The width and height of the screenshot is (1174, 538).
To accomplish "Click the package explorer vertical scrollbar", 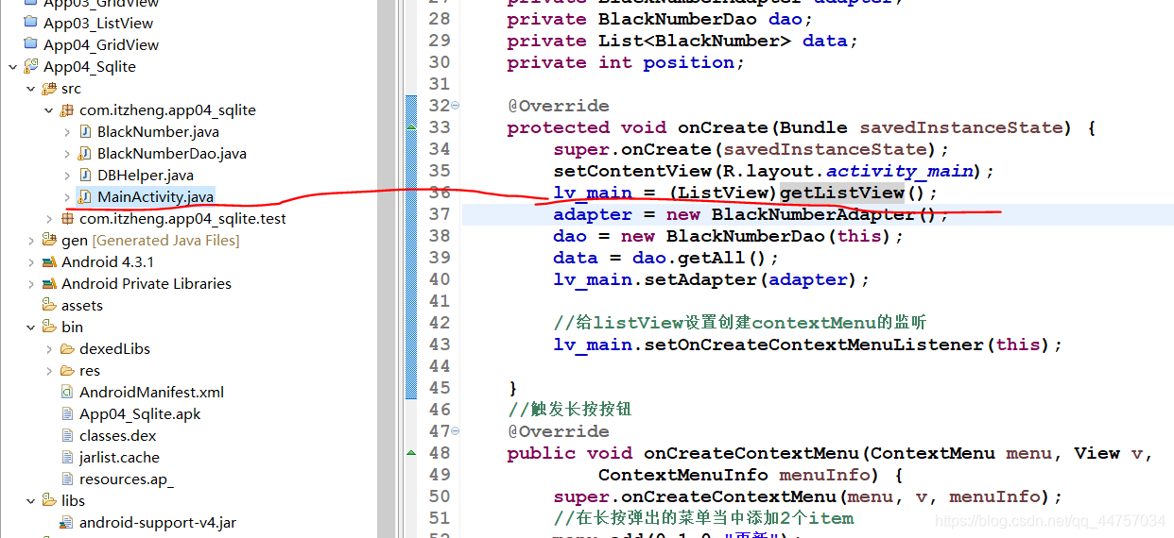I will 387,269.
